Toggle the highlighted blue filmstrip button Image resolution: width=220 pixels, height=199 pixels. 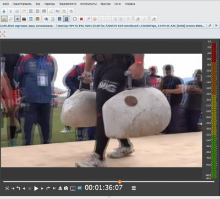(66, 19)
